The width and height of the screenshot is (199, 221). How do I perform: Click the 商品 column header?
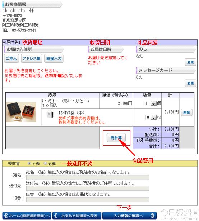52,95
